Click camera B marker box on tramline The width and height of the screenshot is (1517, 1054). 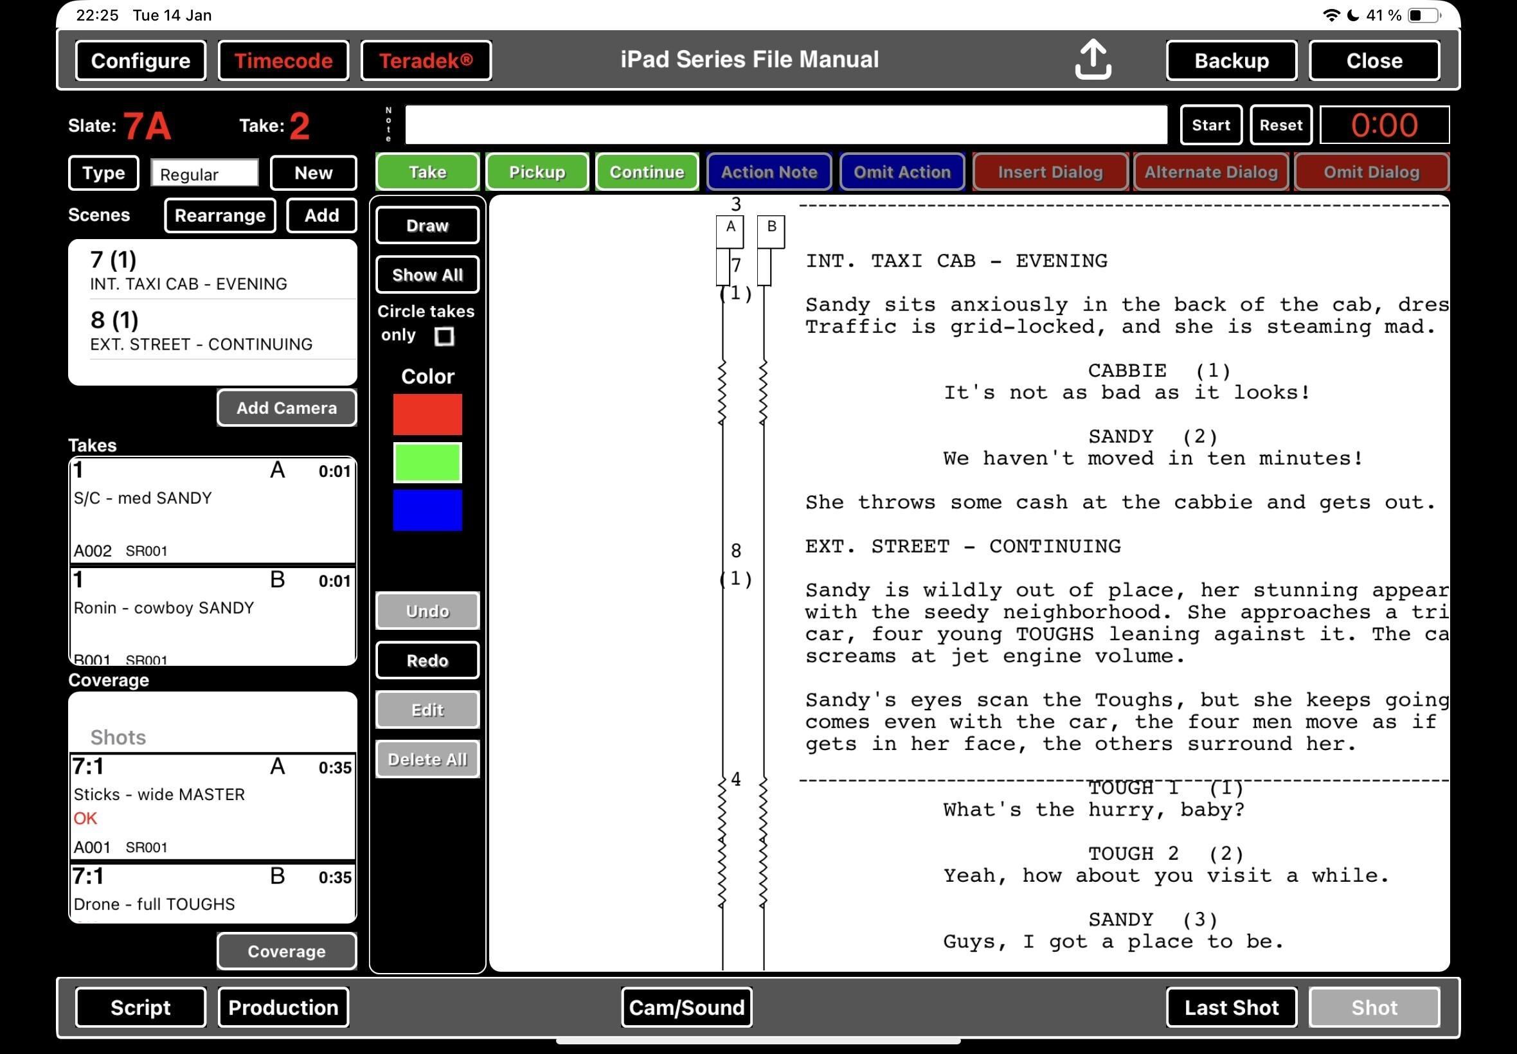(x=771, y=231)
